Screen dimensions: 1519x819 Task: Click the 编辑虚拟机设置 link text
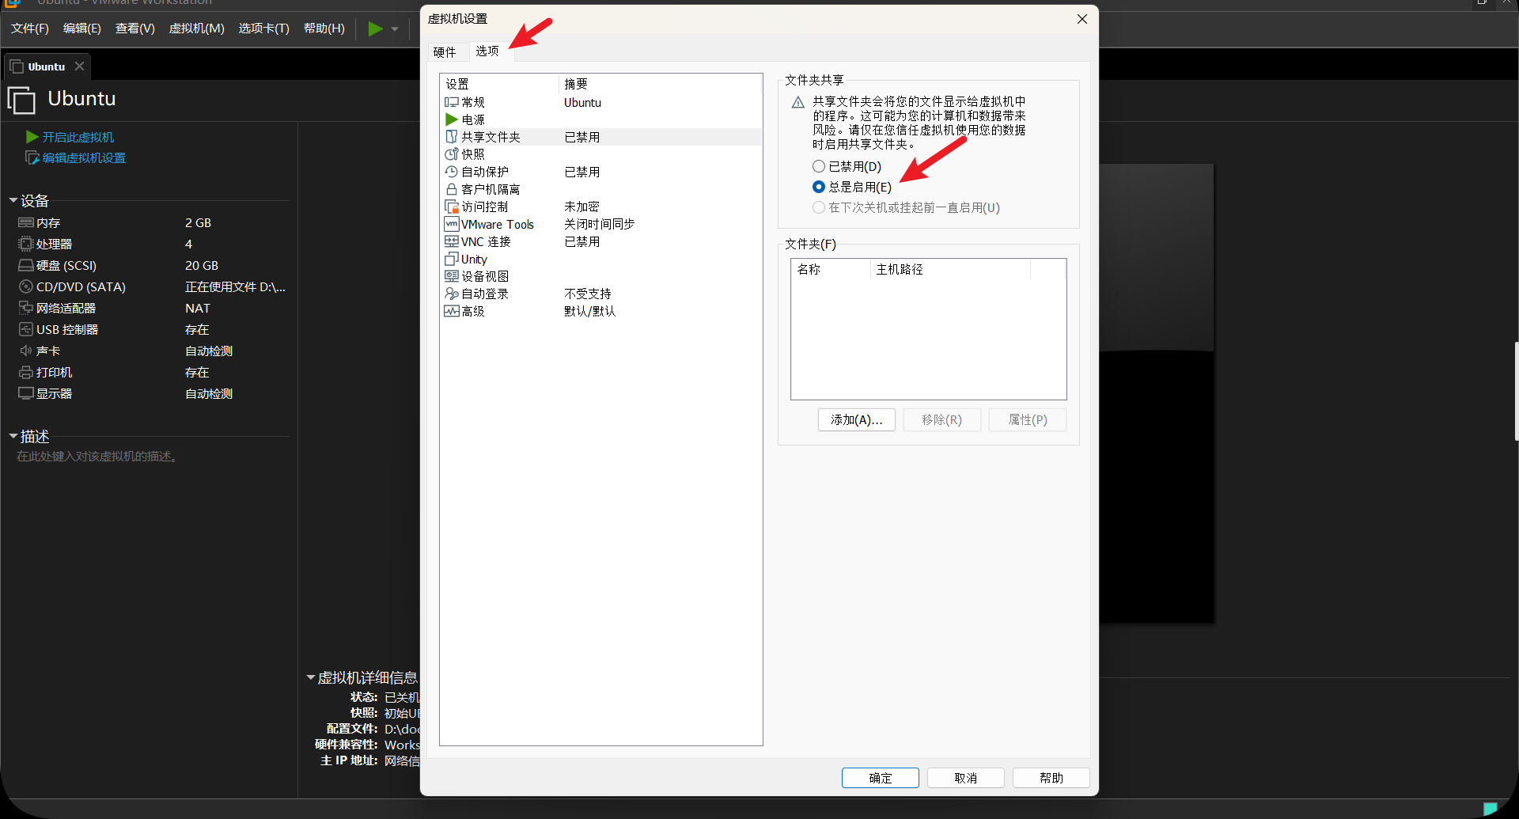point(84,157)
